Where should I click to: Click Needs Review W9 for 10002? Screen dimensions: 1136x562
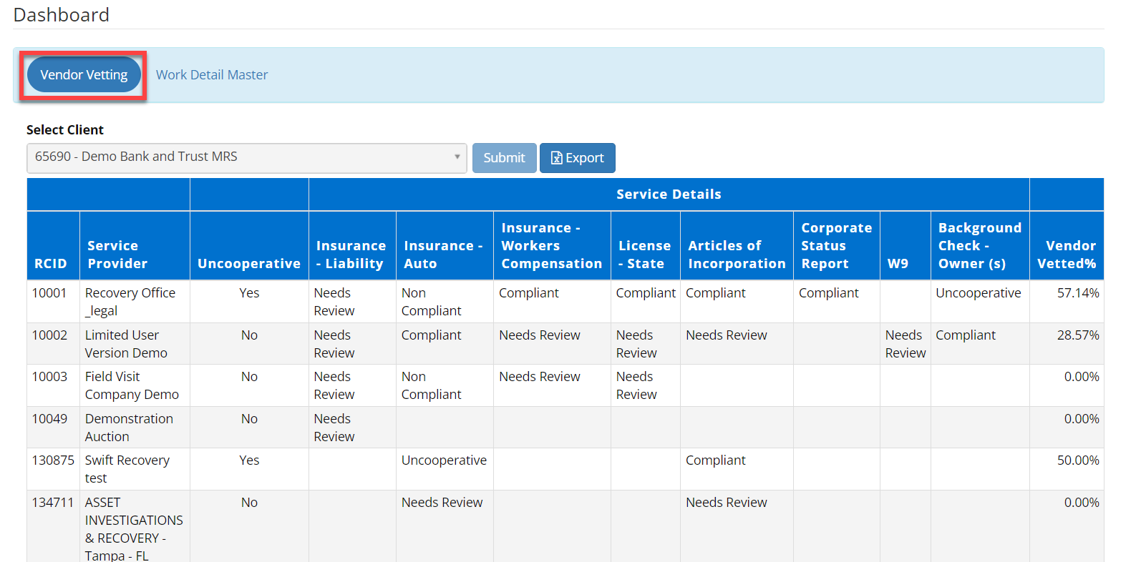point(906,344)
